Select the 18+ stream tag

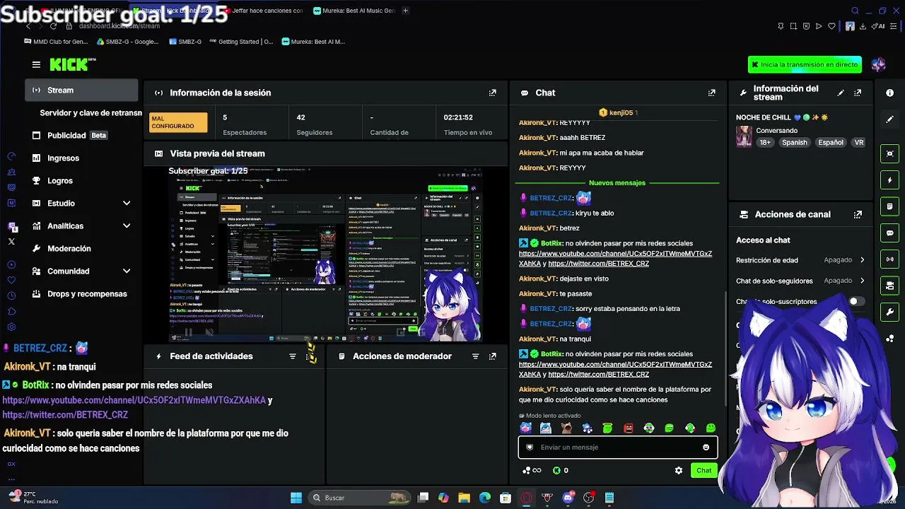coord(765,142)
